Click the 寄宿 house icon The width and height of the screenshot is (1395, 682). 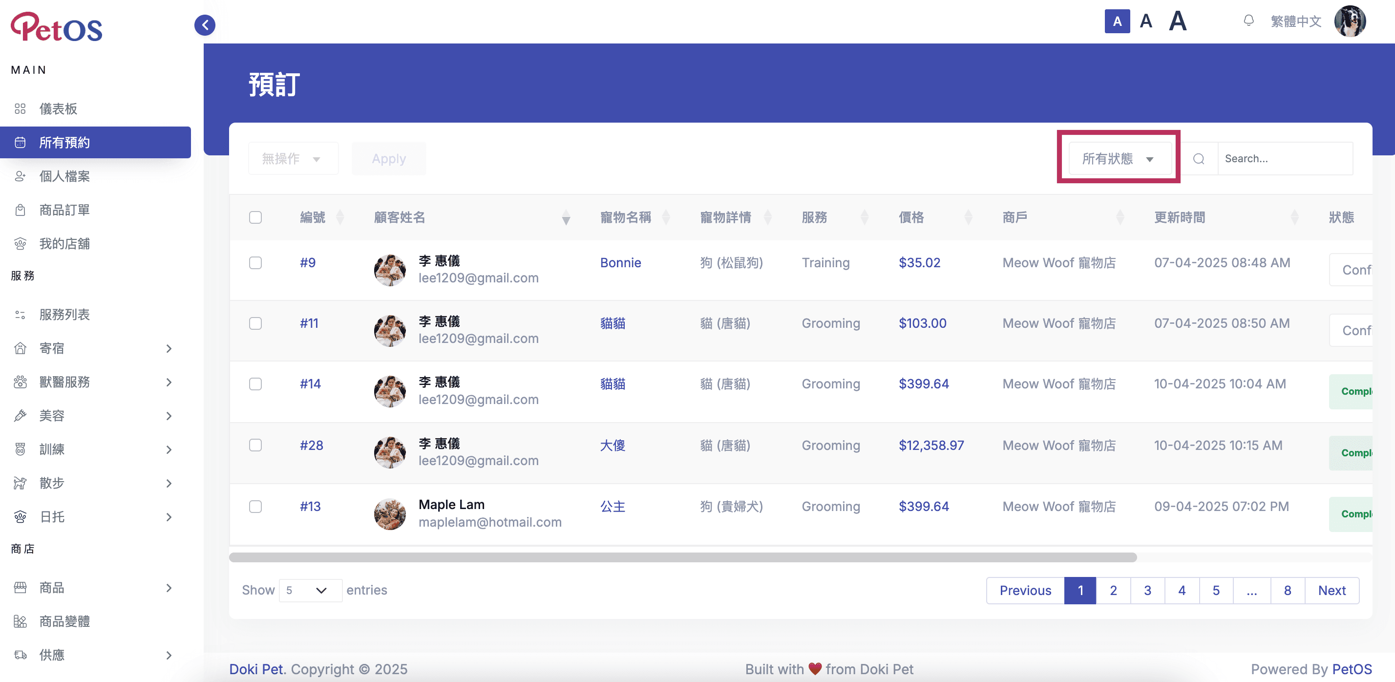coord(20,348)
